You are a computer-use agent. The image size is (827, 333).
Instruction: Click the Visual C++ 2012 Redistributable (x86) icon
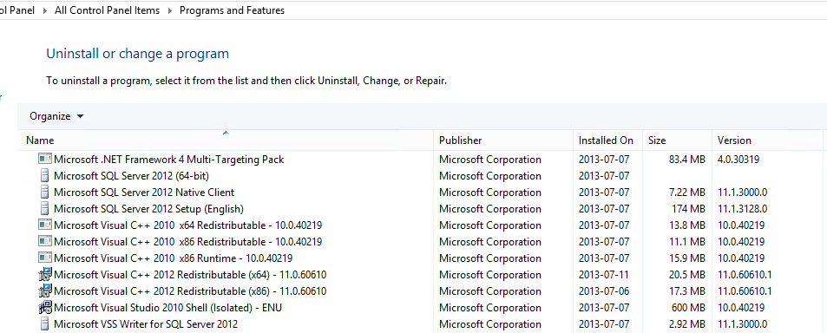coord(45,291)
